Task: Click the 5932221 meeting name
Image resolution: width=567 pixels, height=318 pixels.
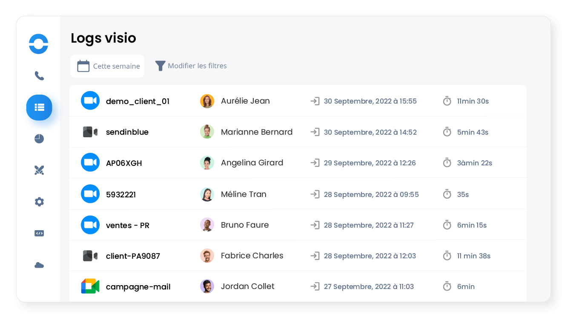Action: pos(121,194)
